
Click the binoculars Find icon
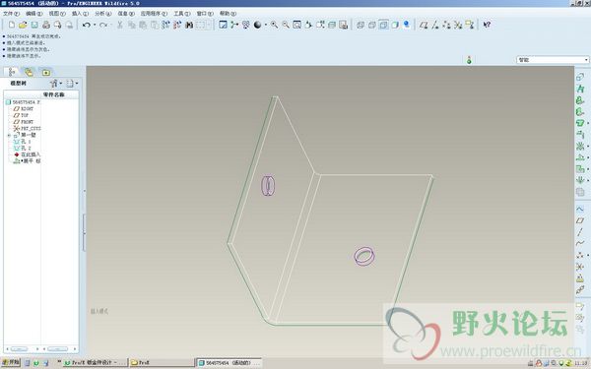coord(189,25)
